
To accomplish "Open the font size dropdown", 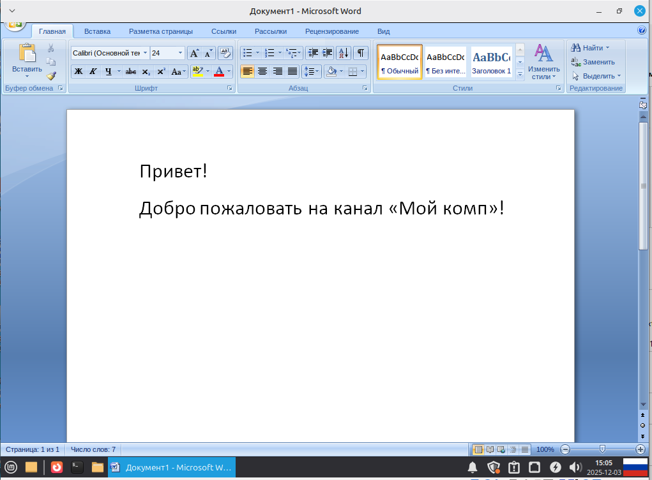I will point(180,54).
